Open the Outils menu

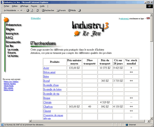pyautogui.click(x=42, y=6)
